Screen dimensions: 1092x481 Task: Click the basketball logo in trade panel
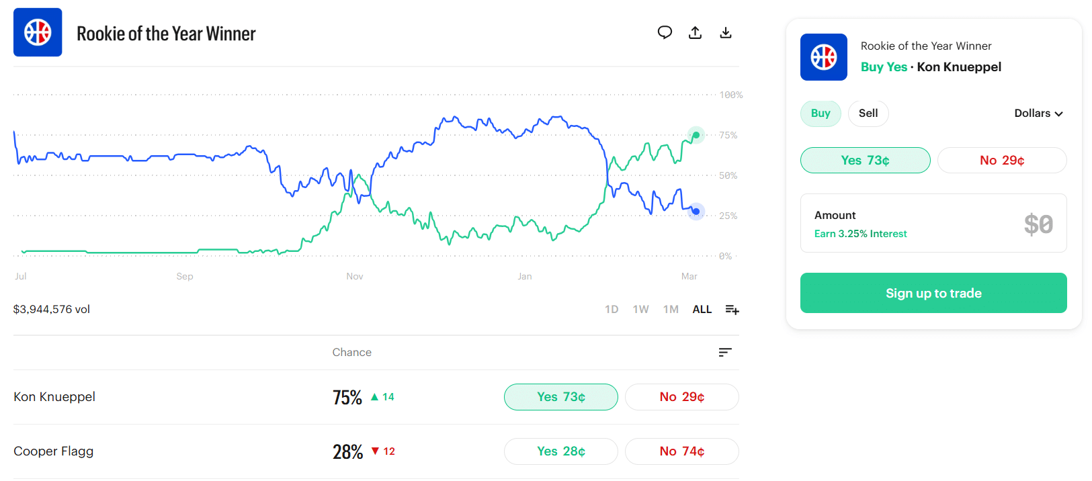(823, 57)
